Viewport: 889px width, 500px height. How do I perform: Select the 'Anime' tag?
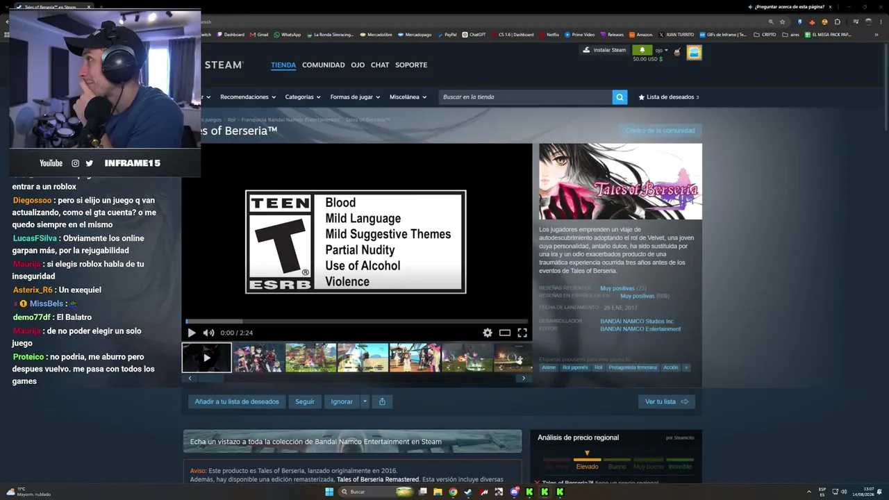(x=549, y=367)
